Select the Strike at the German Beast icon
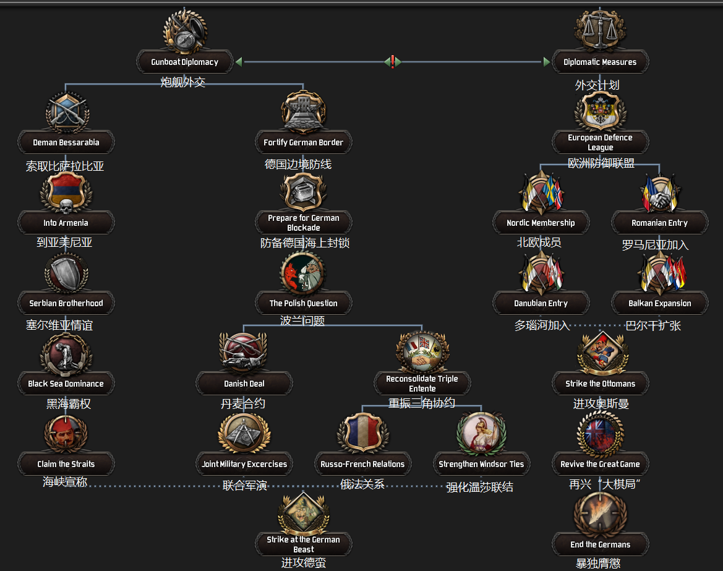Viewport: 723px width, 571px height. tap(304, 514)
